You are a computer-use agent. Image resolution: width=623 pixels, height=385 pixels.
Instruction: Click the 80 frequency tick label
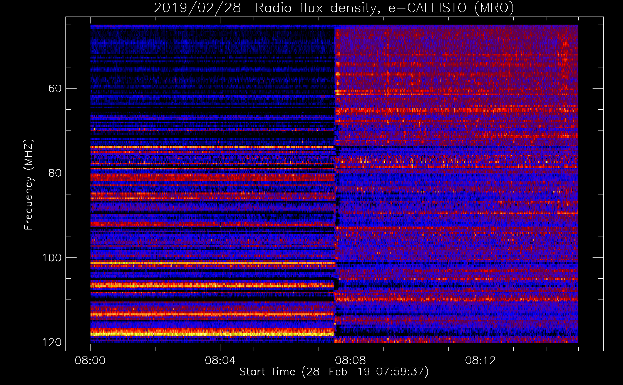click(x=55, y=173)
